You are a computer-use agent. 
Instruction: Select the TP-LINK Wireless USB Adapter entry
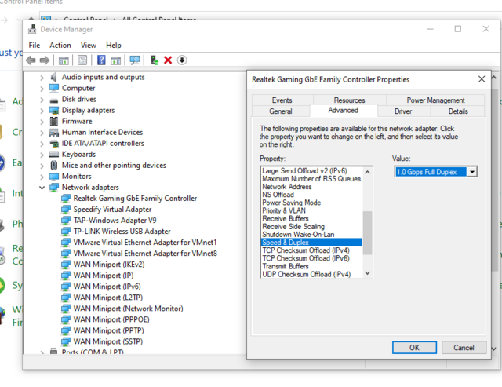pos(122,232)
